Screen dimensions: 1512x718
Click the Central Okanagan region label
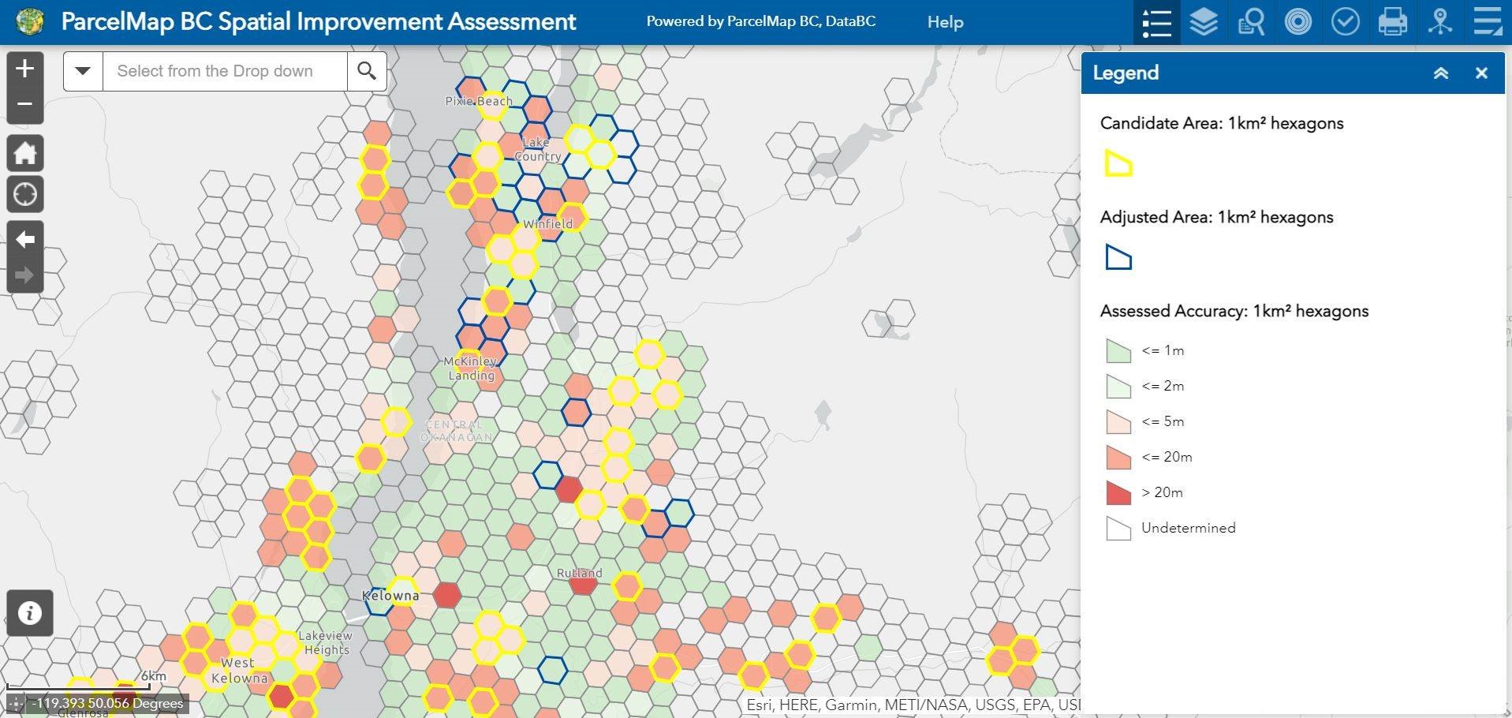[457, 431]
